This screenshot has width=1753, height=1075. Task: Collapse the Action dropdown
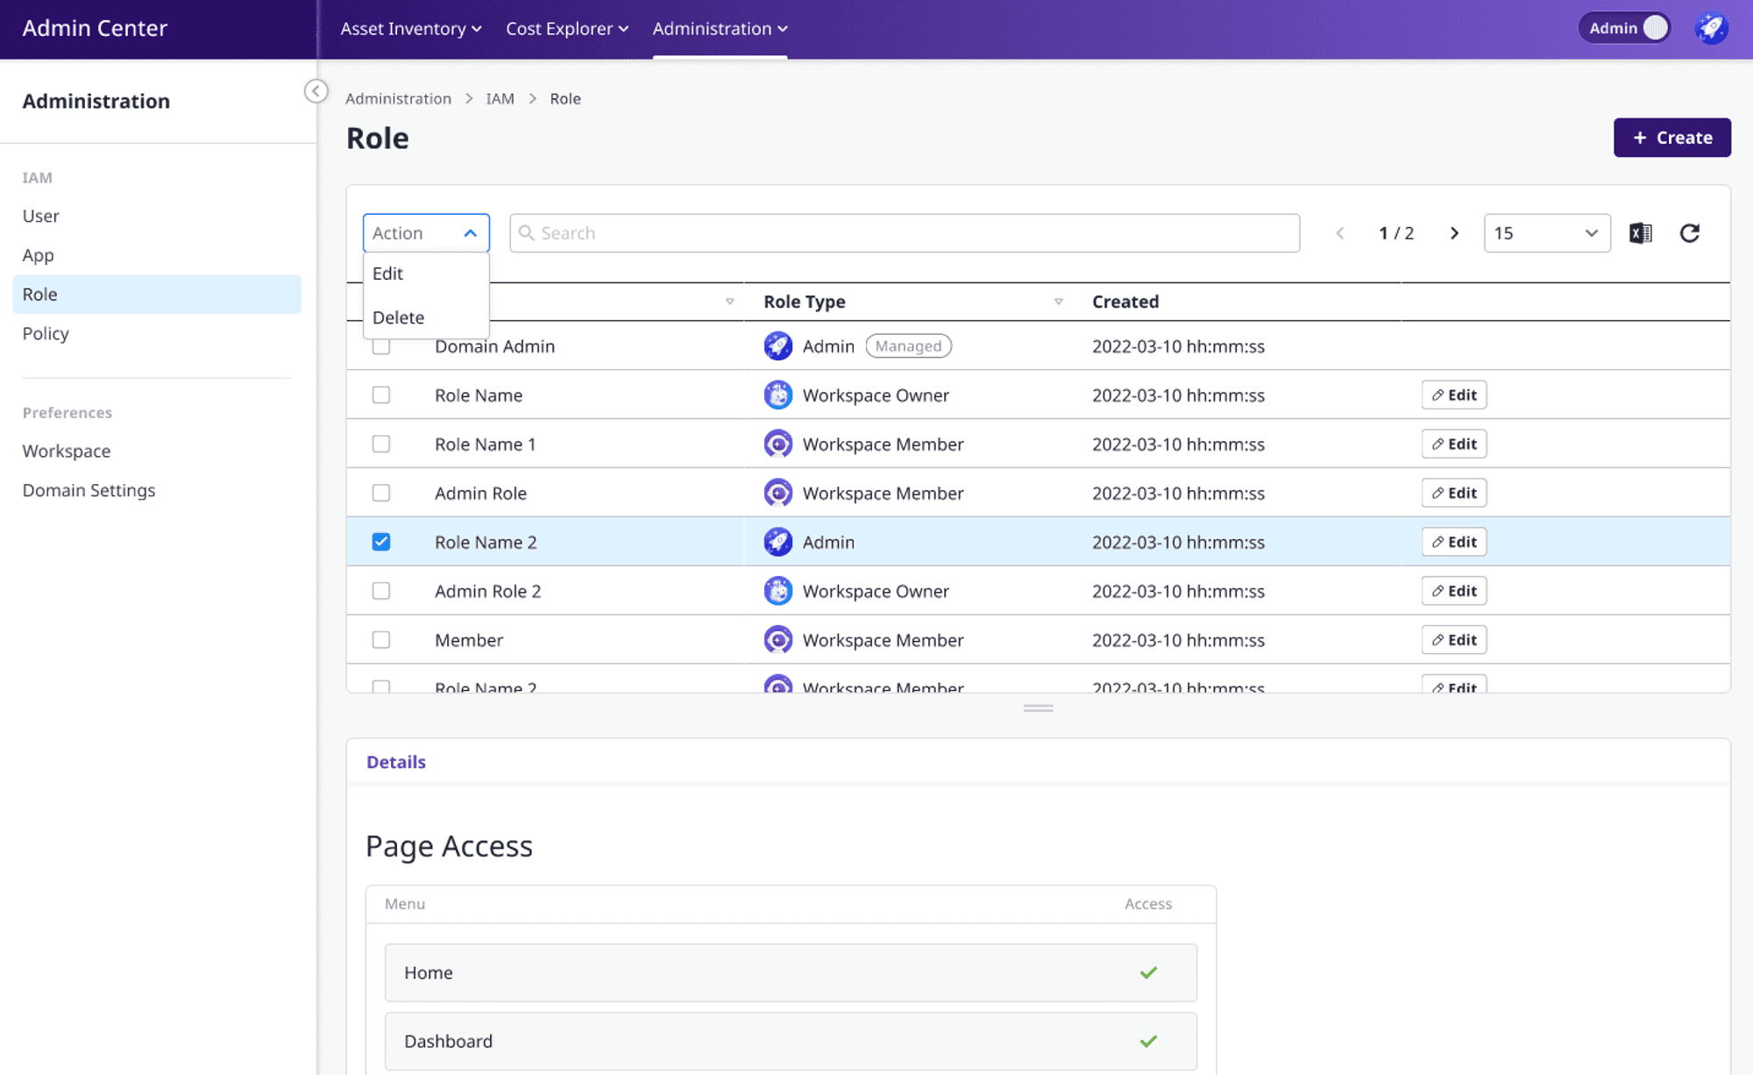click(x=426, y=233)
